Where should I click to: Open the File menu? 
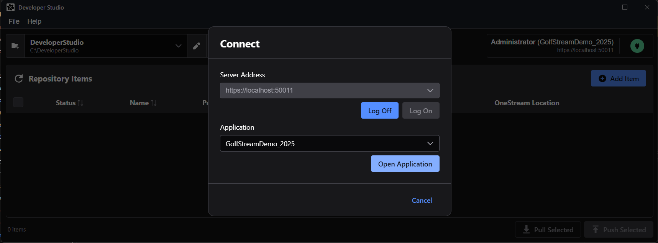pyautogui.click(x=14, y=21)
